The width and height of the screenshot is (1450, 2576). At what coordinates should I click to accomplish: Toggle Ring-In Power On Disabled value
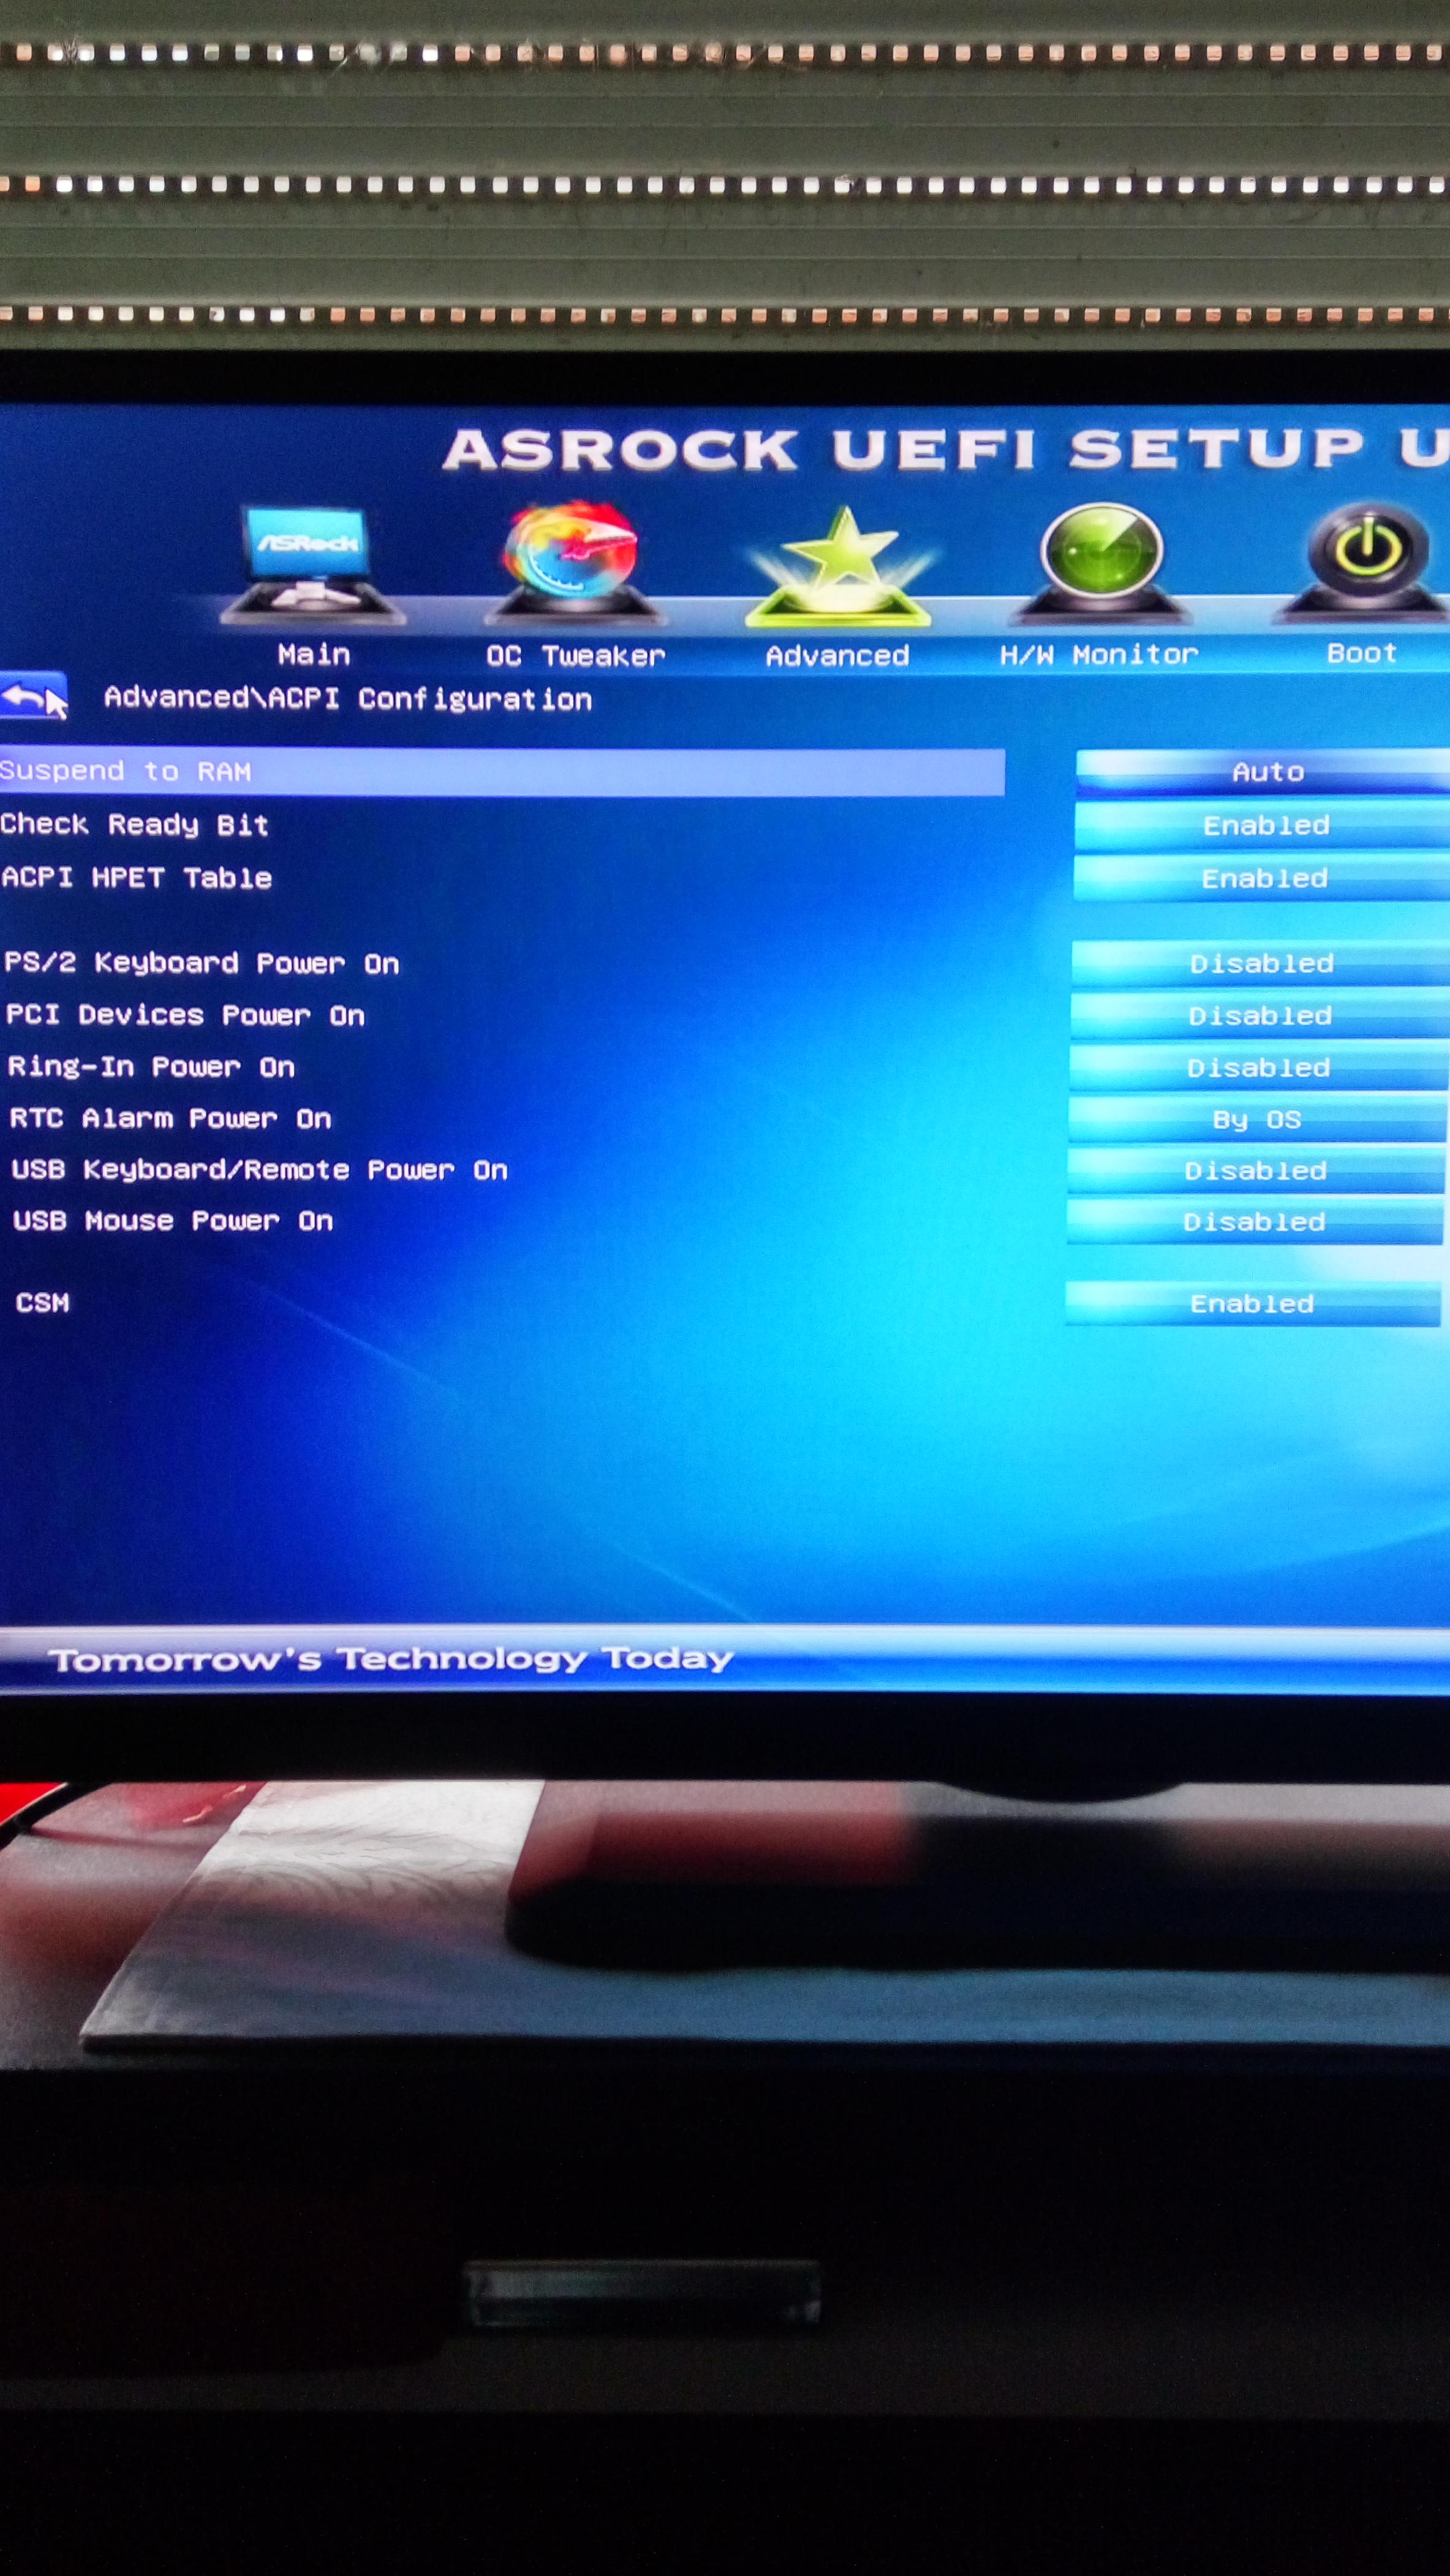point(1258,1068)
